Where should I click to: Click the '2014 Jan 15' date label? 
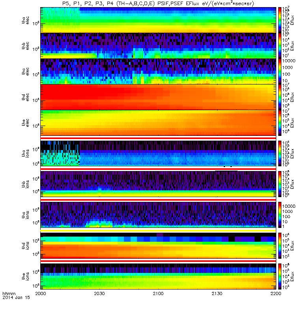coord(16,297)
